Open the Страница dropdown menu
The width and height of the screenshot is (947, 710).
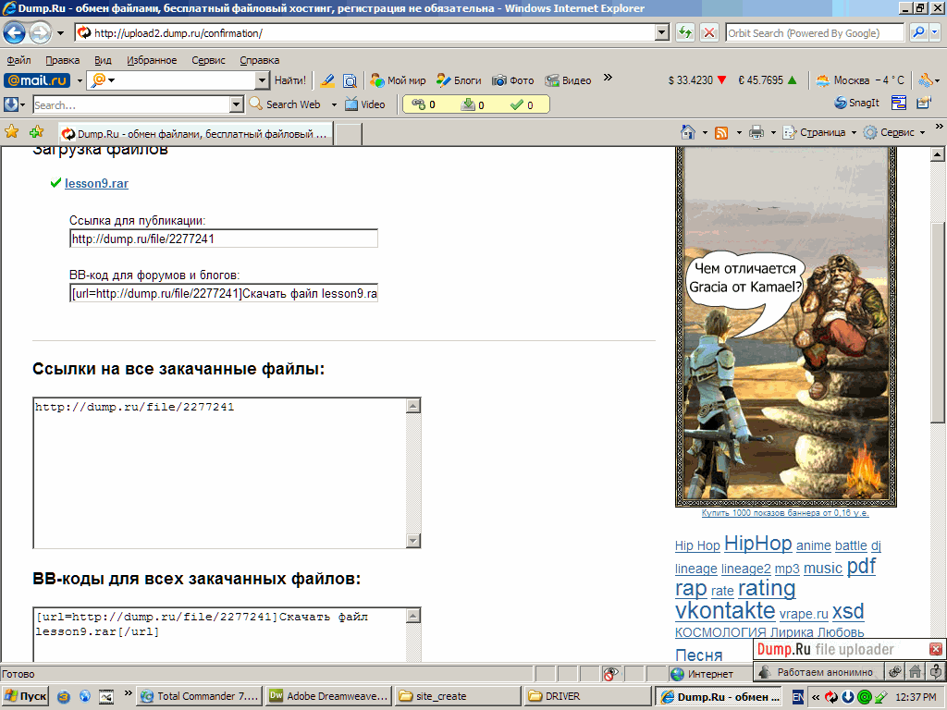point(819,132)
